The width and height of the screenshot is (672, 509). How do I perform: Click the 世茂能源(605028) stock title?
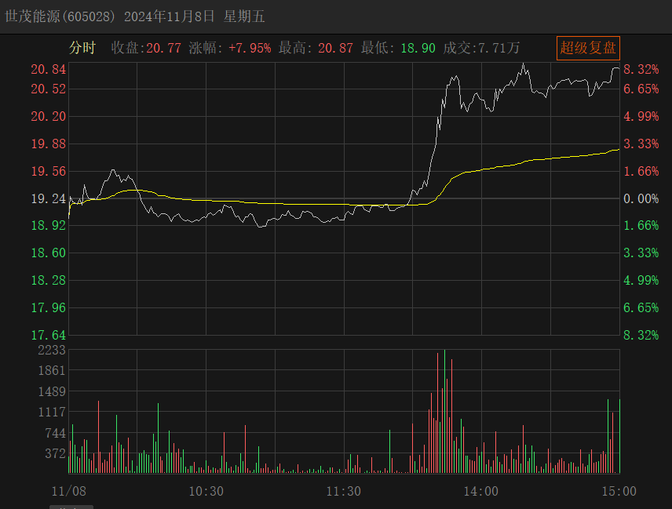click(x=61, y=16)
